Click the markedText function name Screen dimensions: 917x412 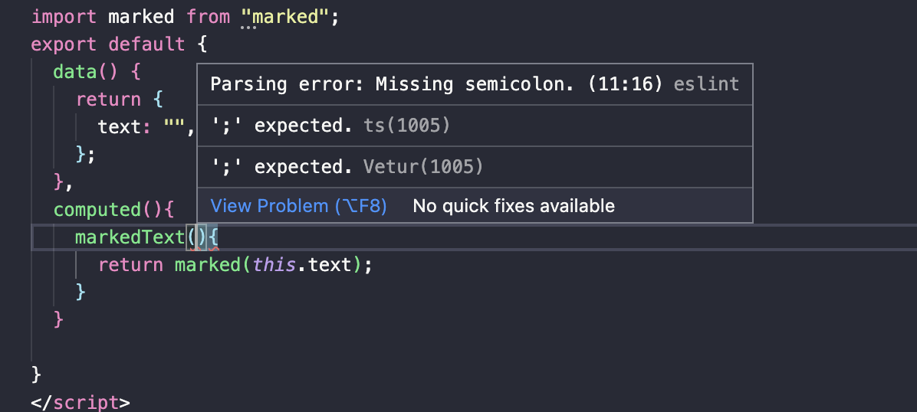click(130, 237)
